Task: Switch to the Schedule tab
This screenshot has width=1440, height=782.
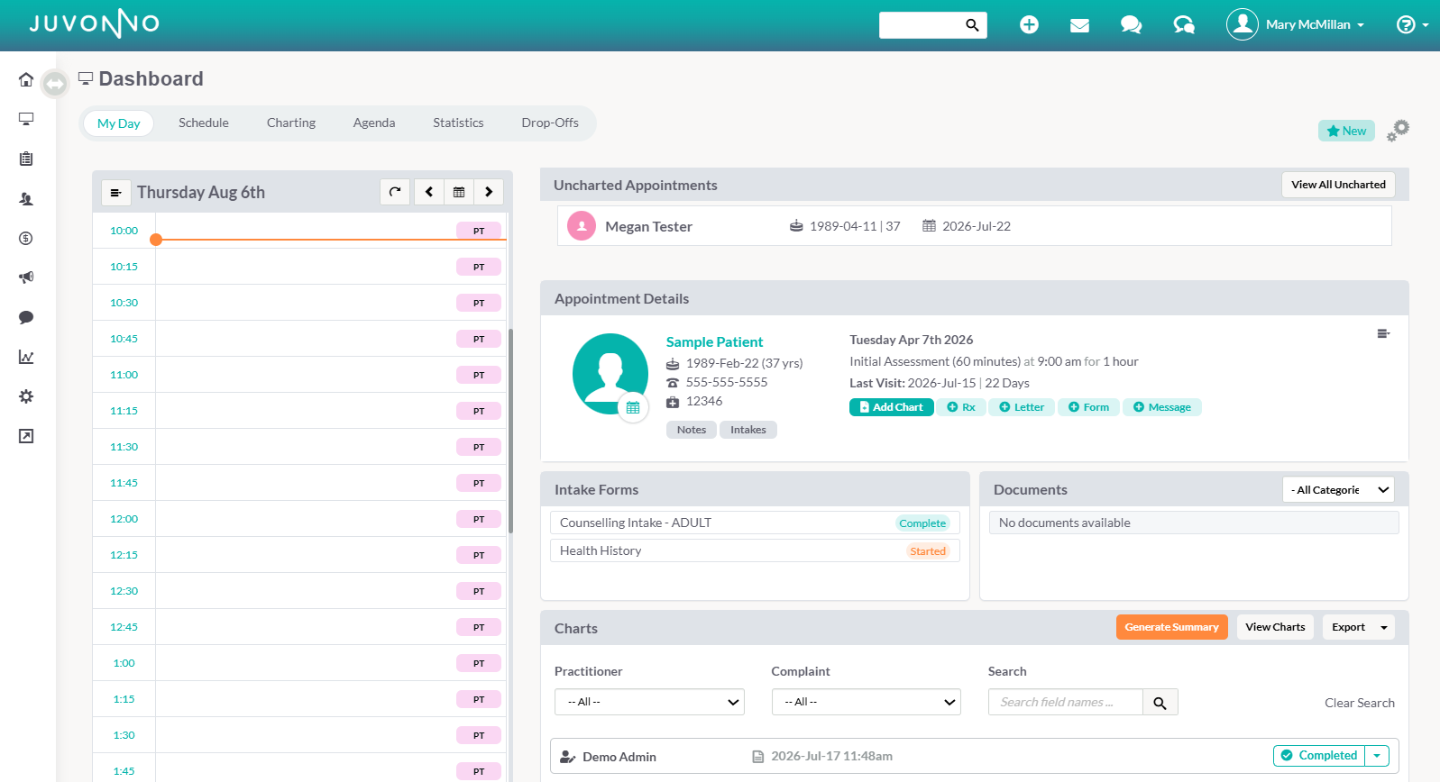Action: click(x=204, y=123)
